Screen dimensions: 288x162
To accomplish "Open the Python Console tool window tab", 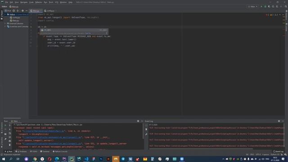I will (x=60, y=152).
